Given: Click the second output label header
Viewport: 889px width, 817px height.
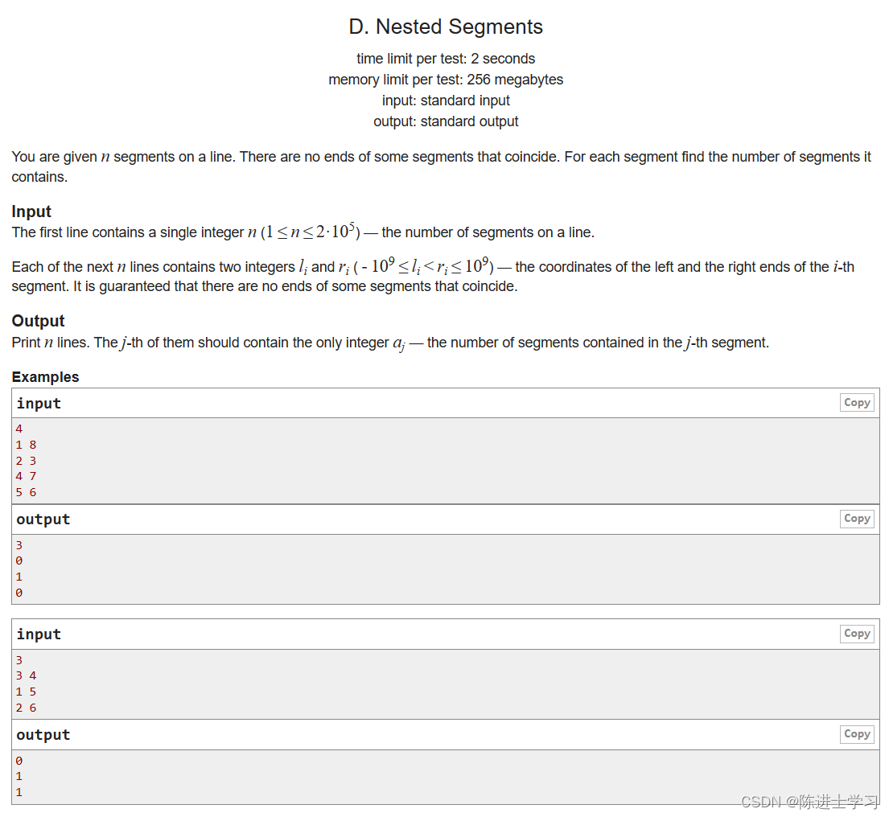Looking at the screenshot, I should pos(43,734).
